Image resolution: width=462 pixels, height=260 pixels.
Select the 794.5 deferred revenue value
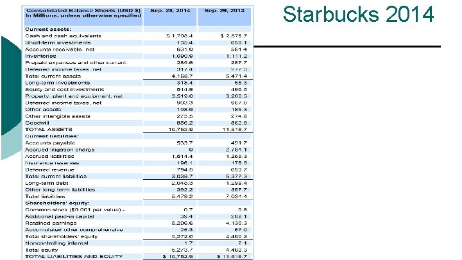(185, 169)
